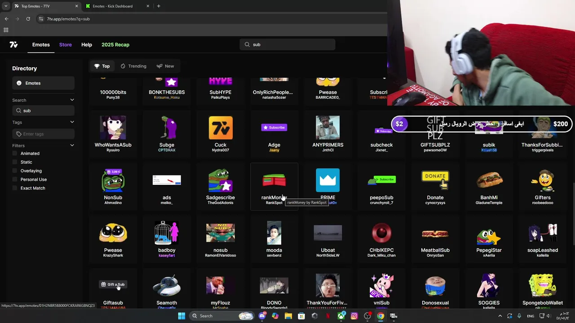Open the BanhMi sandwich emote
The height and width of the screenshot is (323, 575).
tap(489, 187)
